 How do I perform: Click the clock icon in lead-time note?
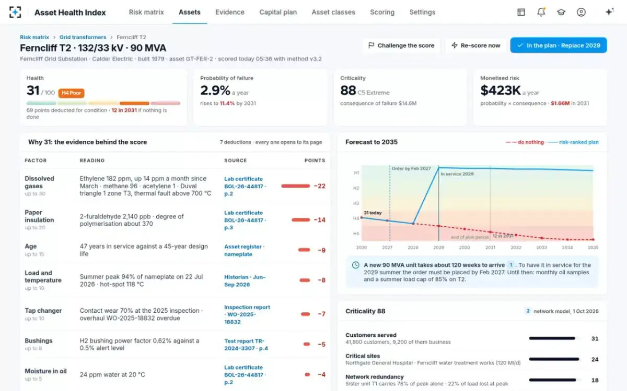tap(356, 265)
